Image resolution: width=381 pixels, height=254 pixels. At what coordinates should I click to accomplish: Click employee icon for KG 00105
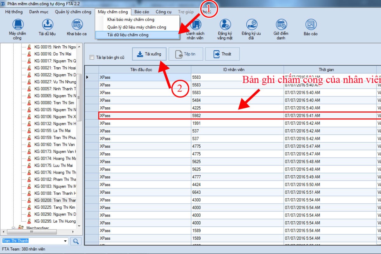[29, 110]
